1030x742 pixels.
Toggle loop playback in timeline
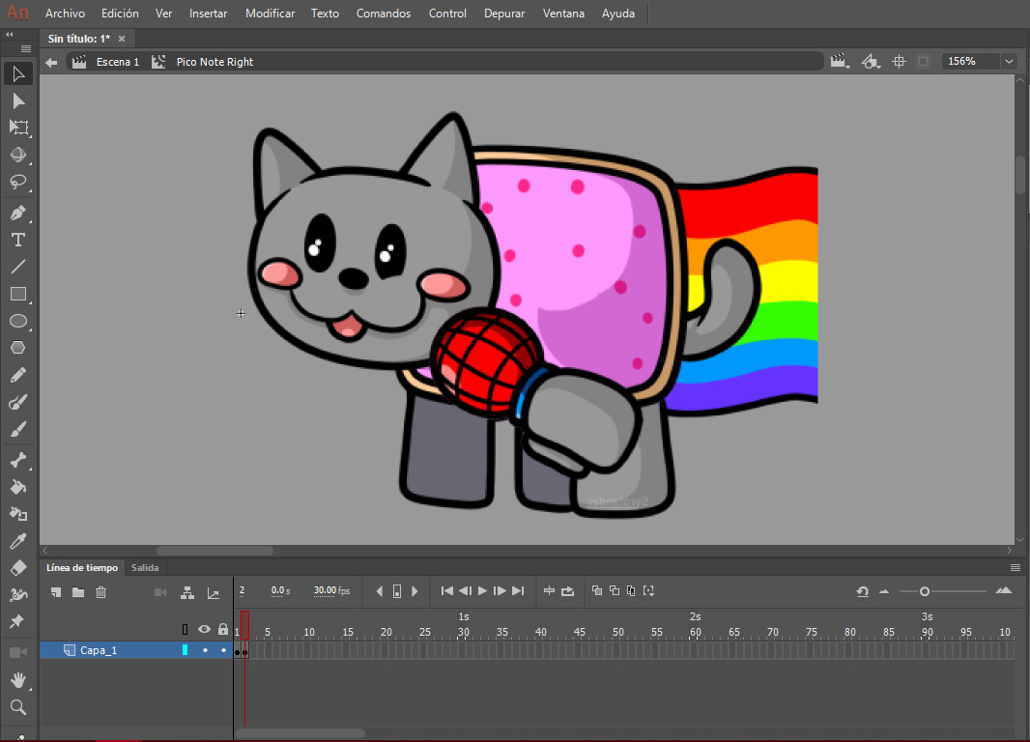click(x=567, y=591)
